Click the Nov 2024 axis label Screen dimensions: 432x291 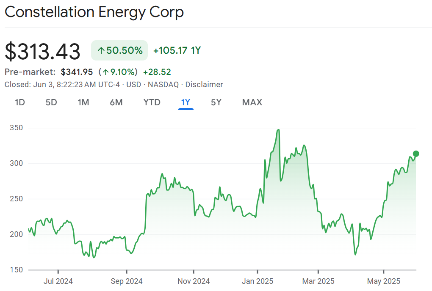pos(194,281)
